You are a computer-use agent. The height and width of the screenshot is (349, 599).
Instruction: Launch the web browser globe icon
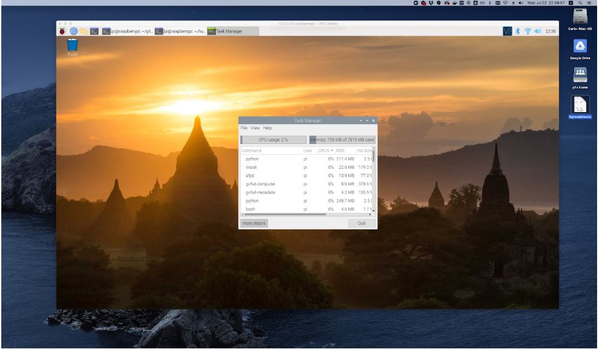73,31
